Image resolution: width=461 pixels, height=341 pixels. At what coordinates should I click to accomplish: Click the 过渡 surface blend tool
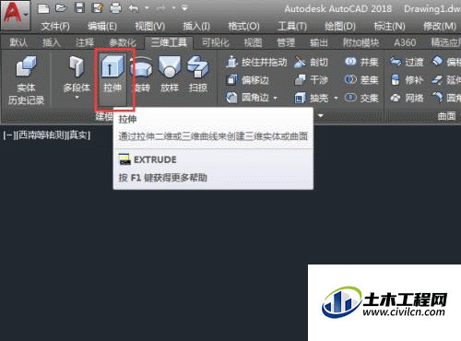[x=407, y=63]
